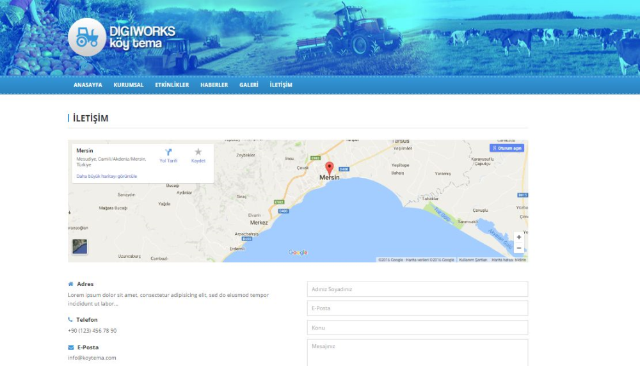640x366 pixels.
Task: Zoom out the map with minus button
Action: click(x=519, y=248)
